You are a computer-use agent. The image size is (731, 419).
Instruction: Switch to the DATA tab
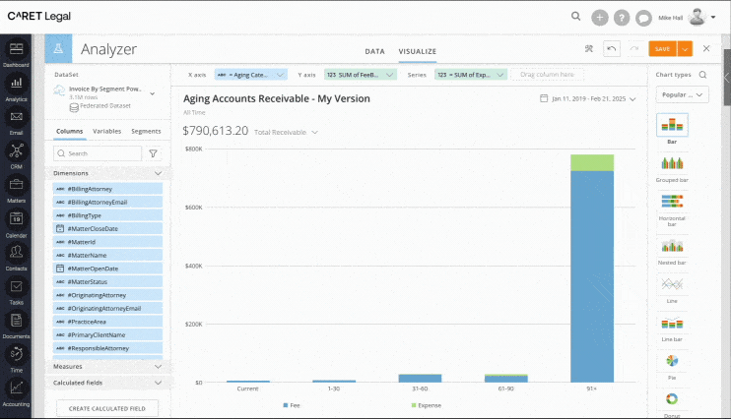[x=374, y=50]
